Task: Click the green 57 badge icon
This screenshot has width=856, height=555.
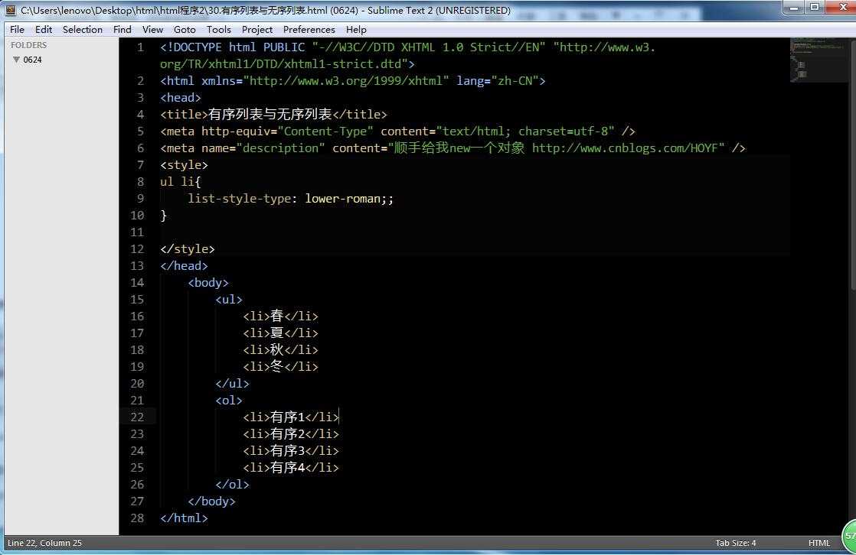Action: (x=849, y=537)
